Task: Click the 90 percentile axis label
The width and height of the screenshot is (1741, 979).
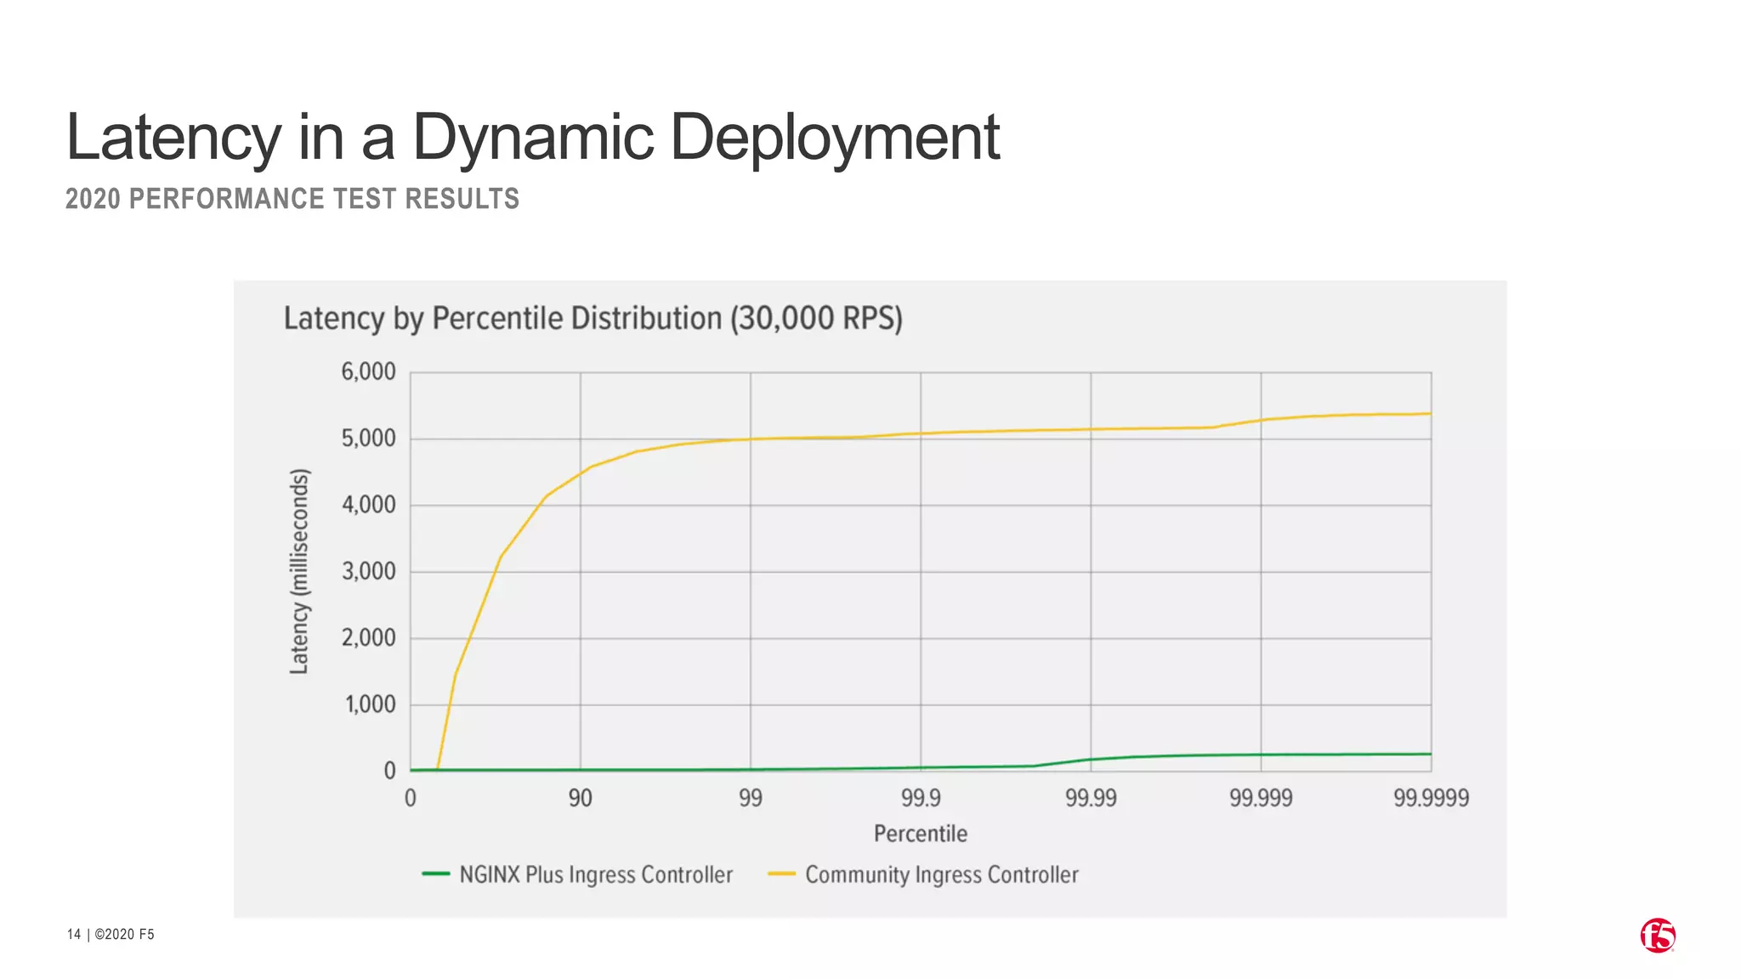Action: pyautogui.click(x=580, y=798)
